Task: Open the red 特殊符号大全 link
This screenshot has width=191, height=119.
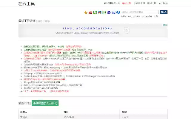Action: click(152, 53)
